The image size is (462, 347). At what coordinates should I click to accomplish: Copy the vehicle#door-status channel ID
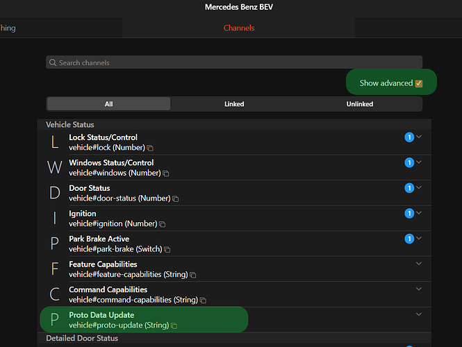tap(176, 199)
